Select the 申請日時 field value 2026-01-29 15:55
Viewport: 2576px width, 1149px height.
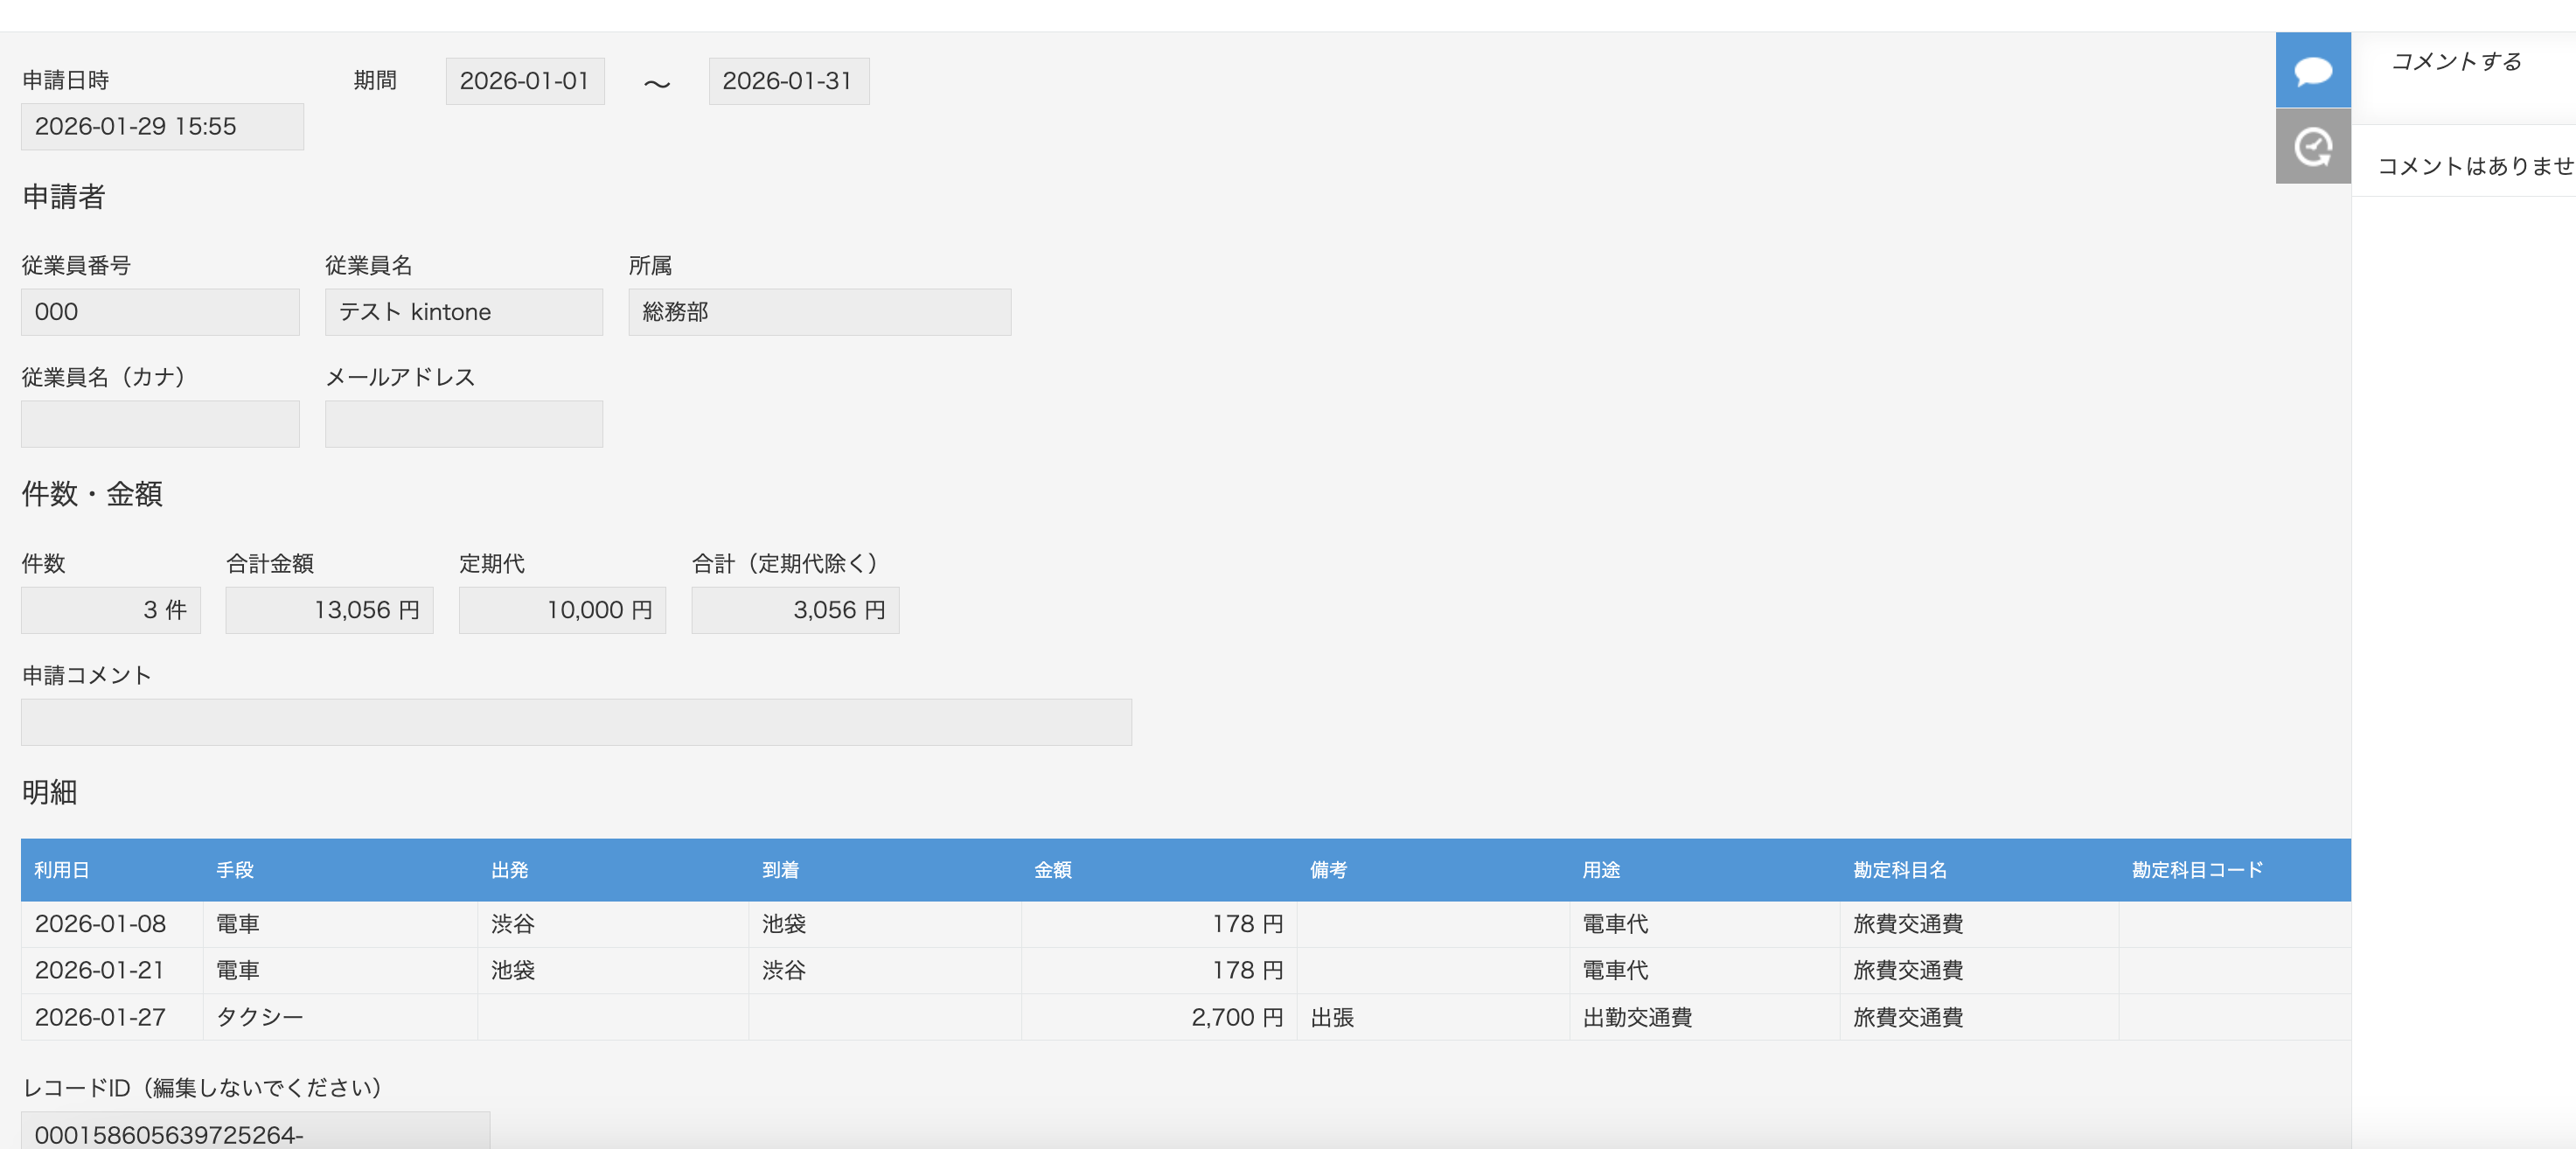click(x=162, y=127)
